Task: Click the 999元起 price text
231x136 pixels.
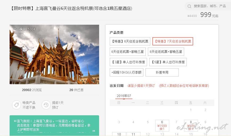Action: point(209,15)
